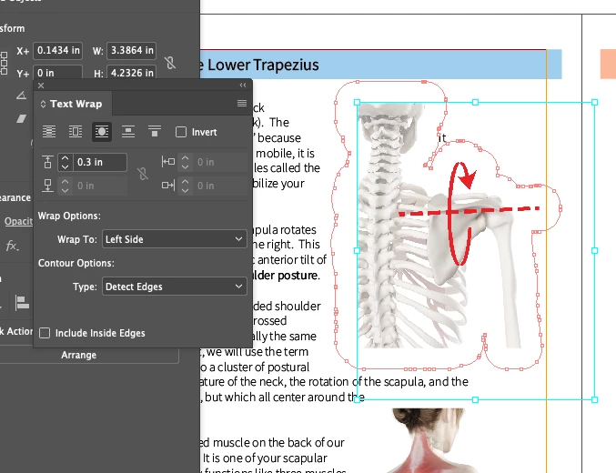This screenshot has height=473, width=616.
Task: Toggle the make all offsets same link icon
Action: coord(143,174)
